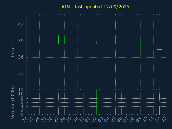Click day label 25 on x-axis
The width and height of the screenshot is (172, 129).
(44, 119)
